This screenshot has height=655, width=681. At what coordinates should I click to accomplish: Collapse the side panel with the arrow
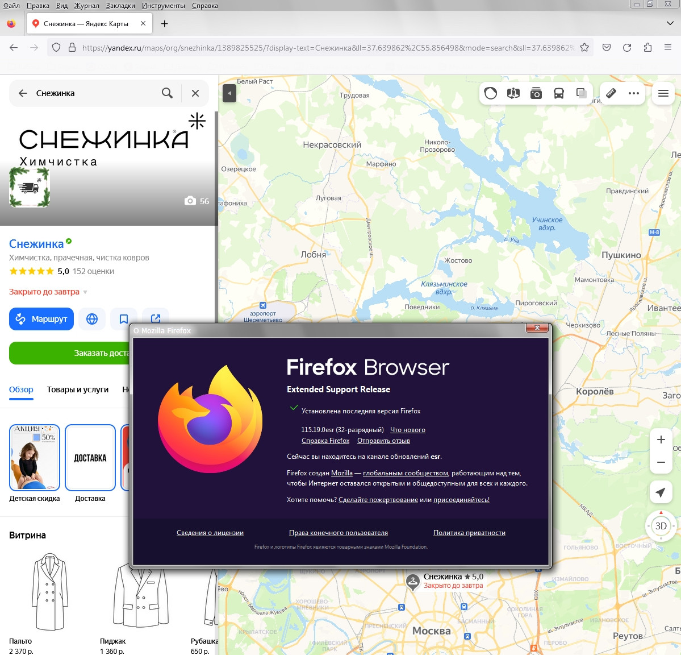(229, 93)
